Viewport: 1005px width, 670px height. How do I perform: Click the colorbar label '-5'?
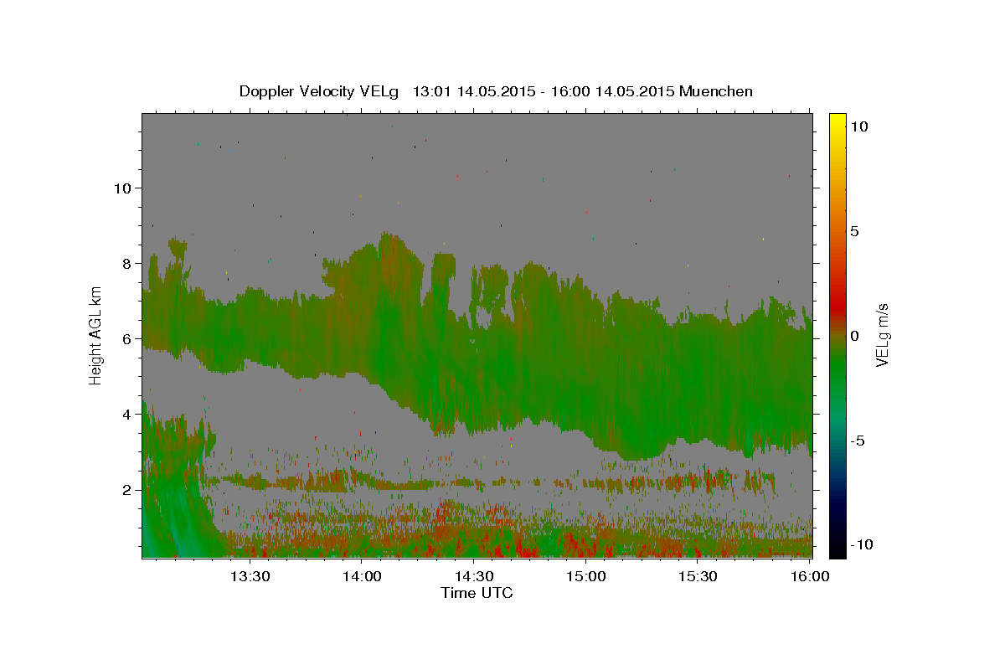click(858, 441)
